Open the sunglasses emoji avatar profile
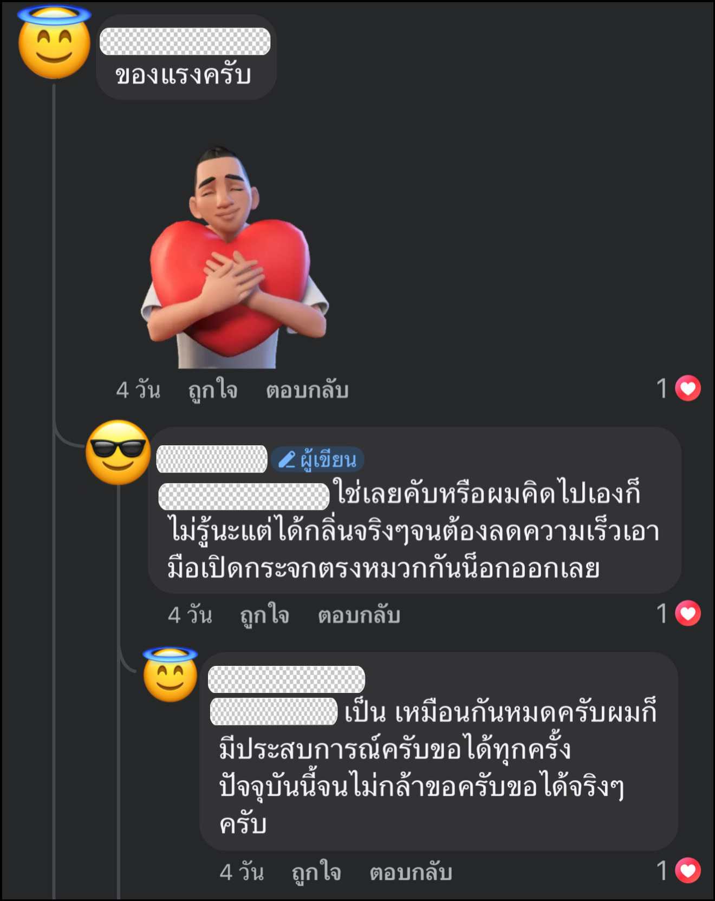The width and height of the screenshot is (715, 901). pos(118,452)
